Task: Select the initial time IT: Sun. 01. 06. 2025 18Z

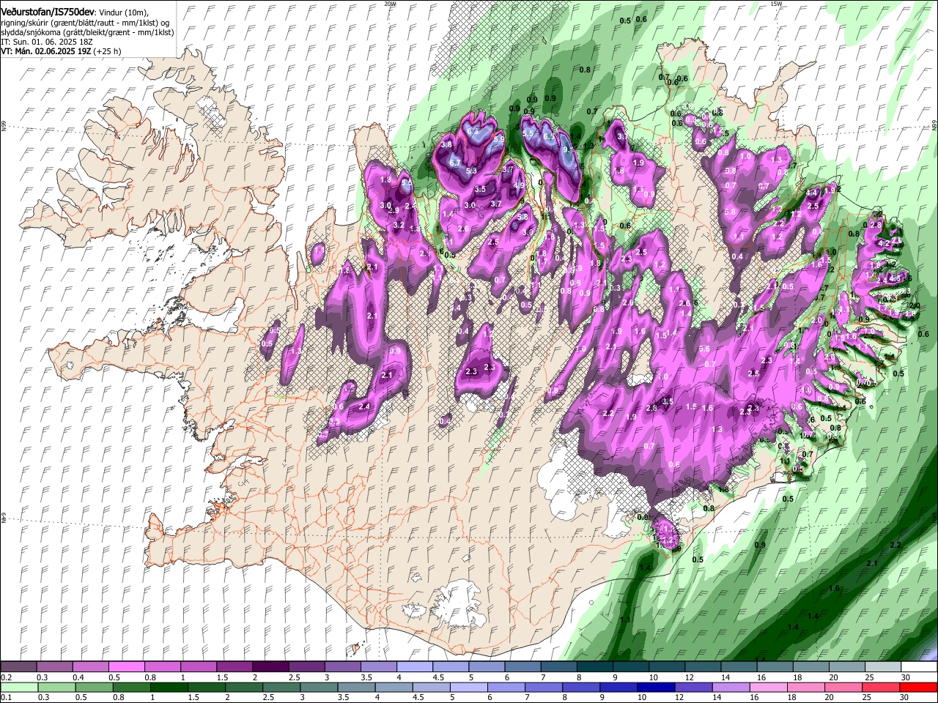Action: (x=47, y=42)
